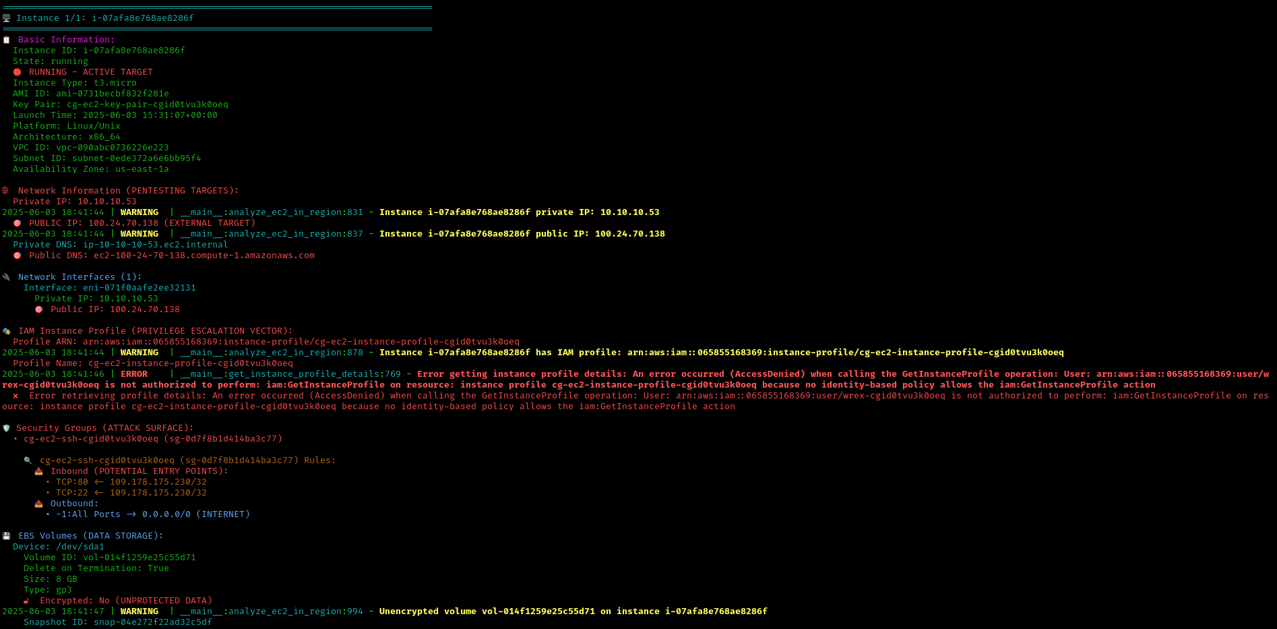This screenshot has width=1277, height=629.
Task: Click the target icon before PUBLIC IP (EXTERNAL TARGET)
Action: 17,223
